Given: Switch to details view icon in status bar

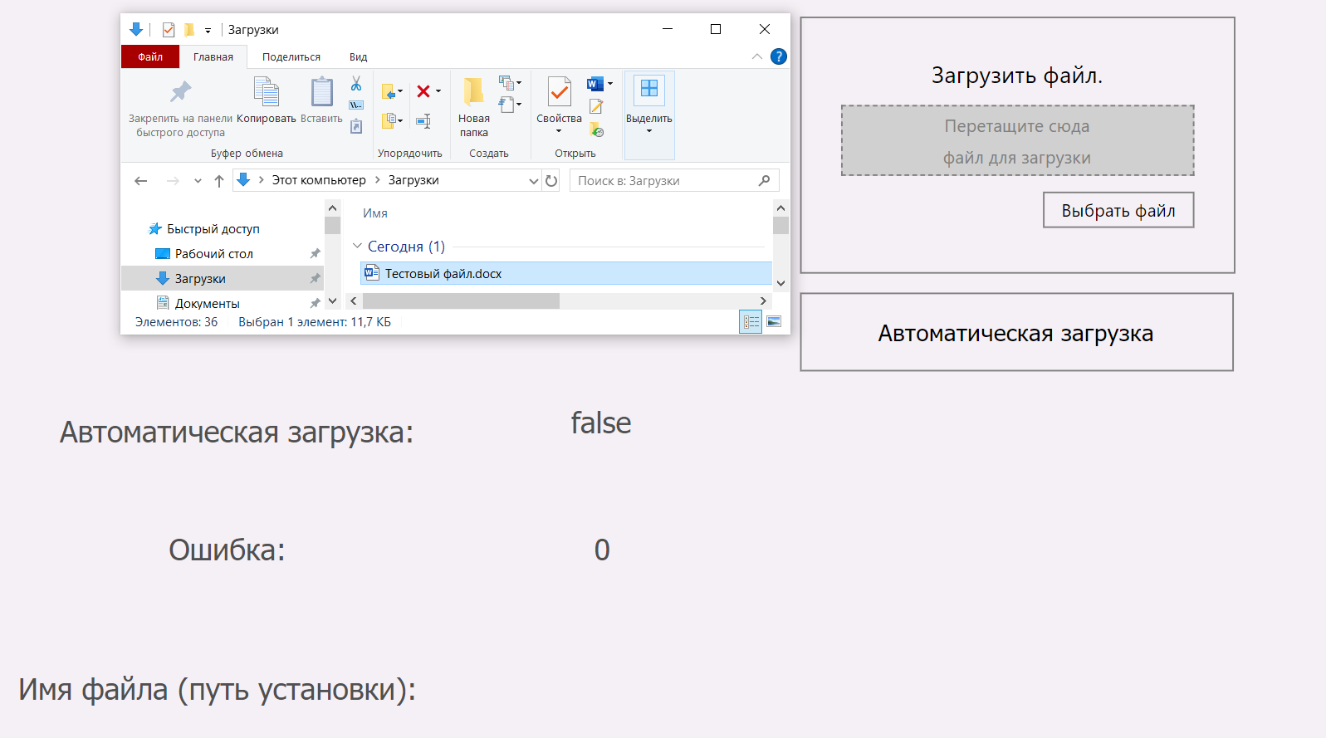Looking at the screenshot, I should click(x=751, y=321).
